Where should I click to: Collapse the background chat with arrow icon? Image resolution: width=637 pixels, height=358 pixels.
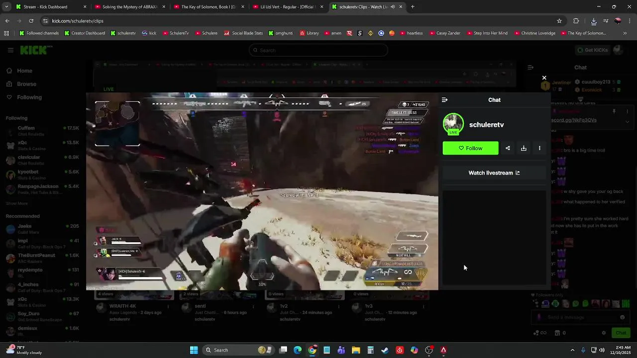coord(531,67)
